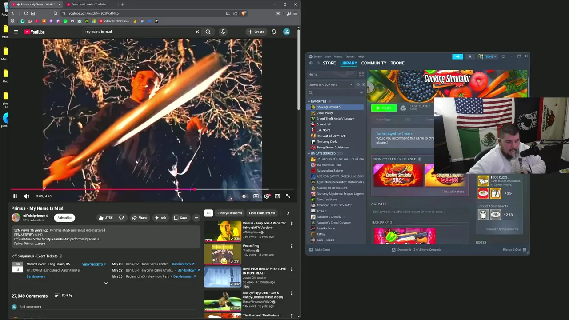Expand the event tickets list chevron
569x320 pixels.
(106, 283)
